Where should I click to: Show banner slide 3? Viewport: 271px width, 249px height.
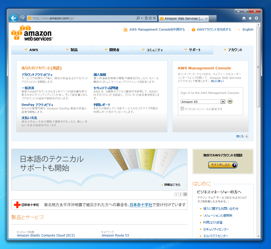pos(185,194)
